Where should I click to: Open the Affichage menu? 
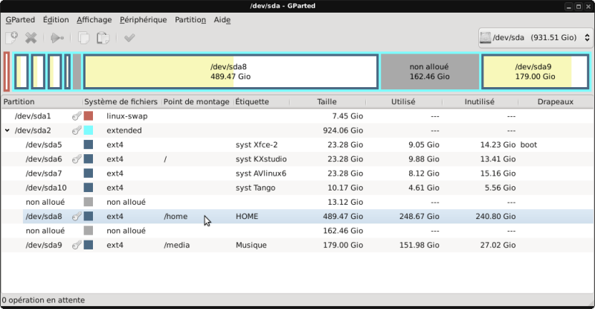[94, 20]
